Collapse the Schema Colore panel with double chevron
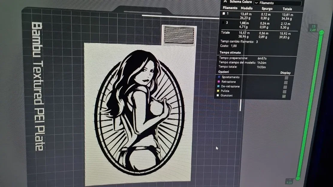This screenshot has width=333, height=187. [x=225, y=2]
